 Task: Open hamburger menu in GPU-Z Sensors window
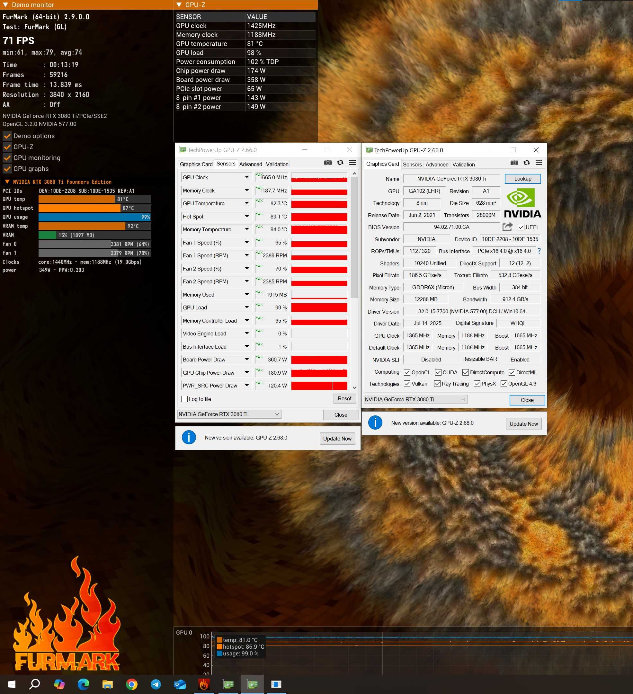[x=352, y=163]
